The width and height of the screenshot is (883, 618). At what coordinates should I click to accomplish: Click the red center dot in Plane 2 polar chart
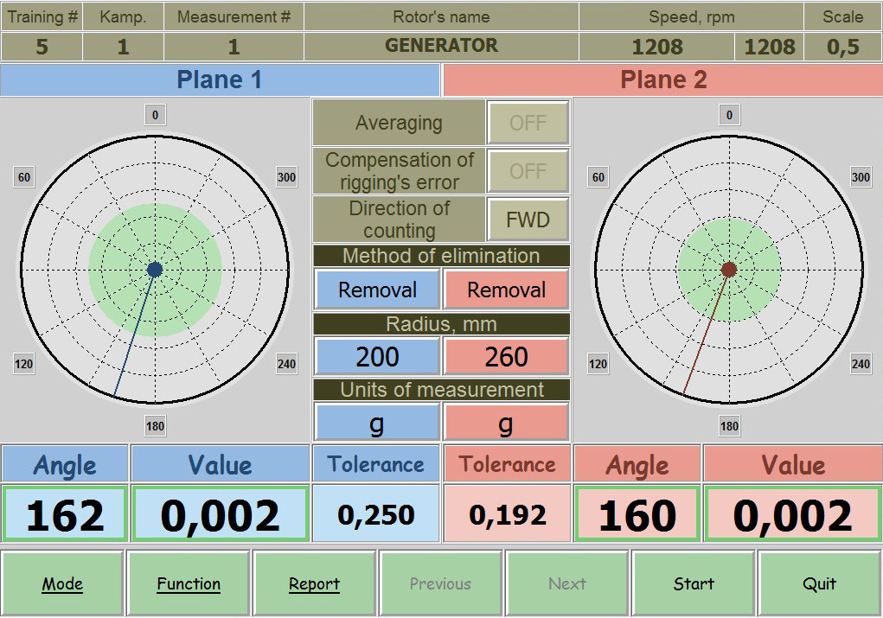729,270
